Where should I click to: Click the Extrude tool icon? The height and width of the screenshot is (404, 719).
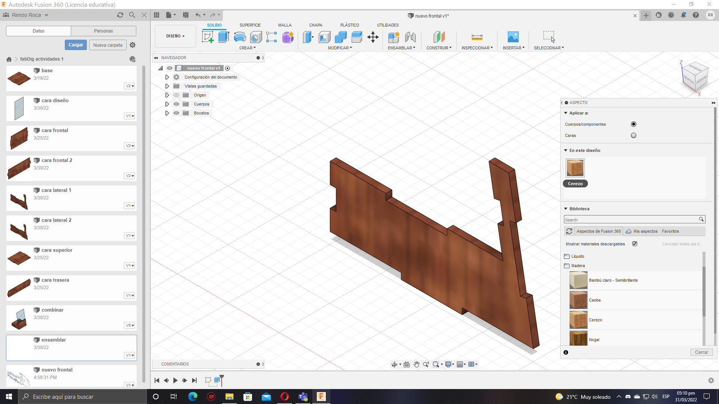tap(224, 37)
